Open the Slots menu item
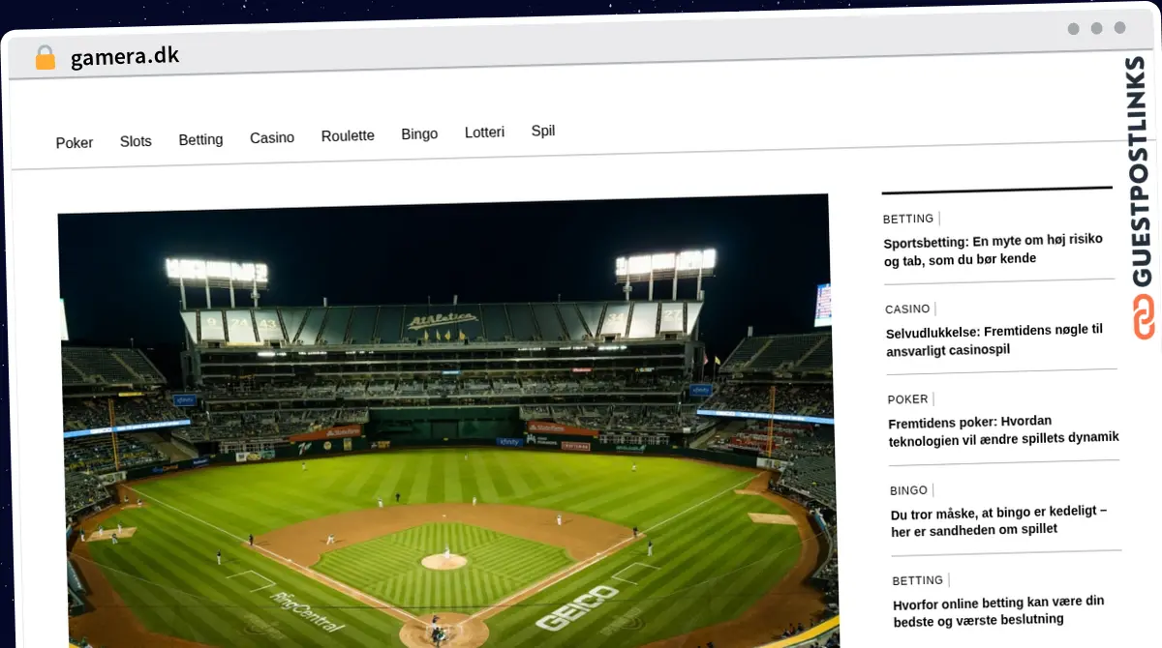The height and width of the screenshot is (648, 1162). (x=136, y=141)
